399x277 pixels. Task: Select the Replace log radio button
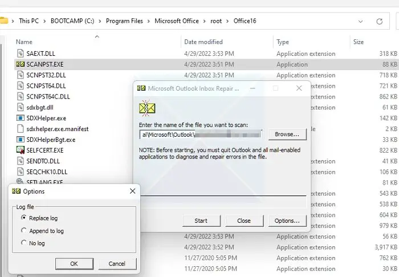tap(24, 218)
